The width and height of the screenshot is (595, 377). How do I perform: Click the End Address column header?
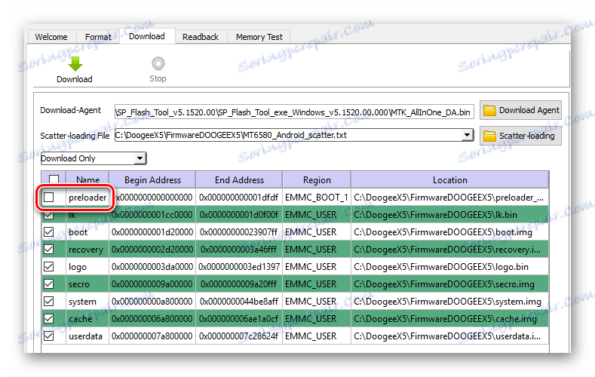tap(239, 179)
